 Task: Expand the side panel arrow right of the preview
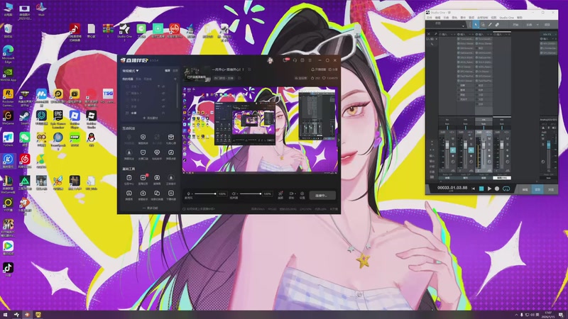339,140
